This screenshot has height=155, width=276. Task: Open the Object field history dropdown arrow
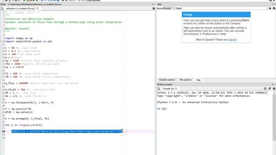tap(267, 8)
